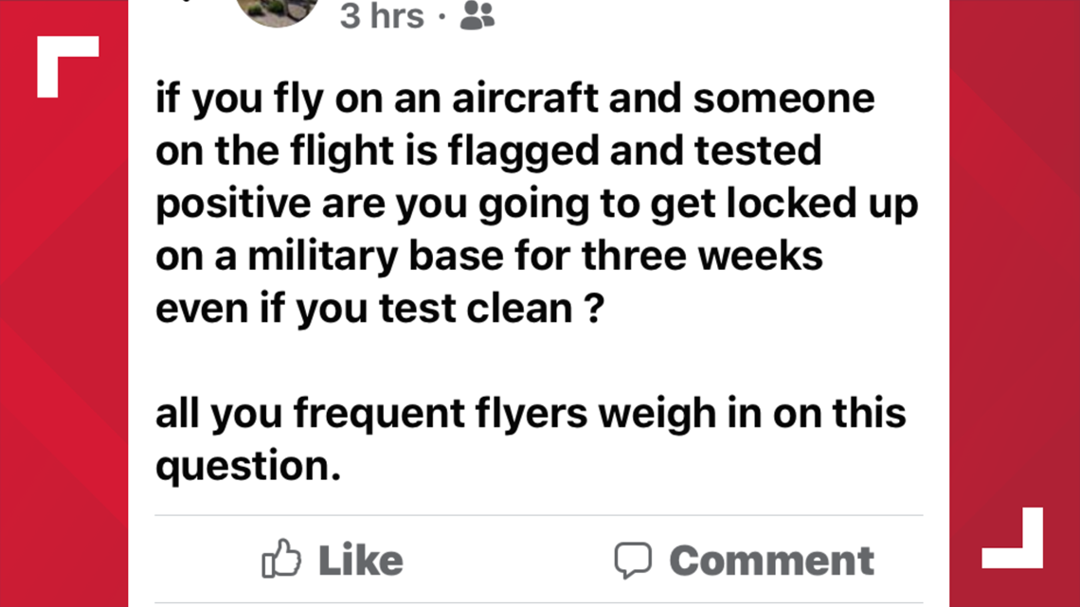The width and height of the screenshot is (1080, 607).
Task: Select the "Comment" text label
Action: tap(772, 561)
